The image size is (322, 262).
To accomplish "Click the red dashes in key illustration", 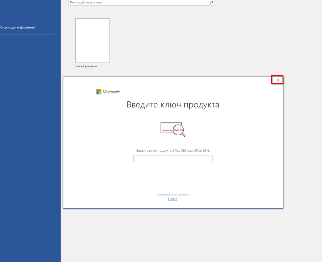I will [167, 130].
